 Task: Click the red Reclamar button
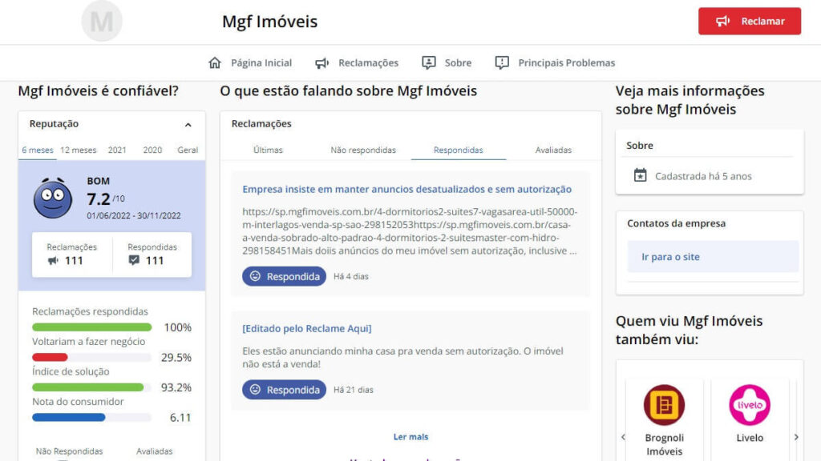click(750, 21)
